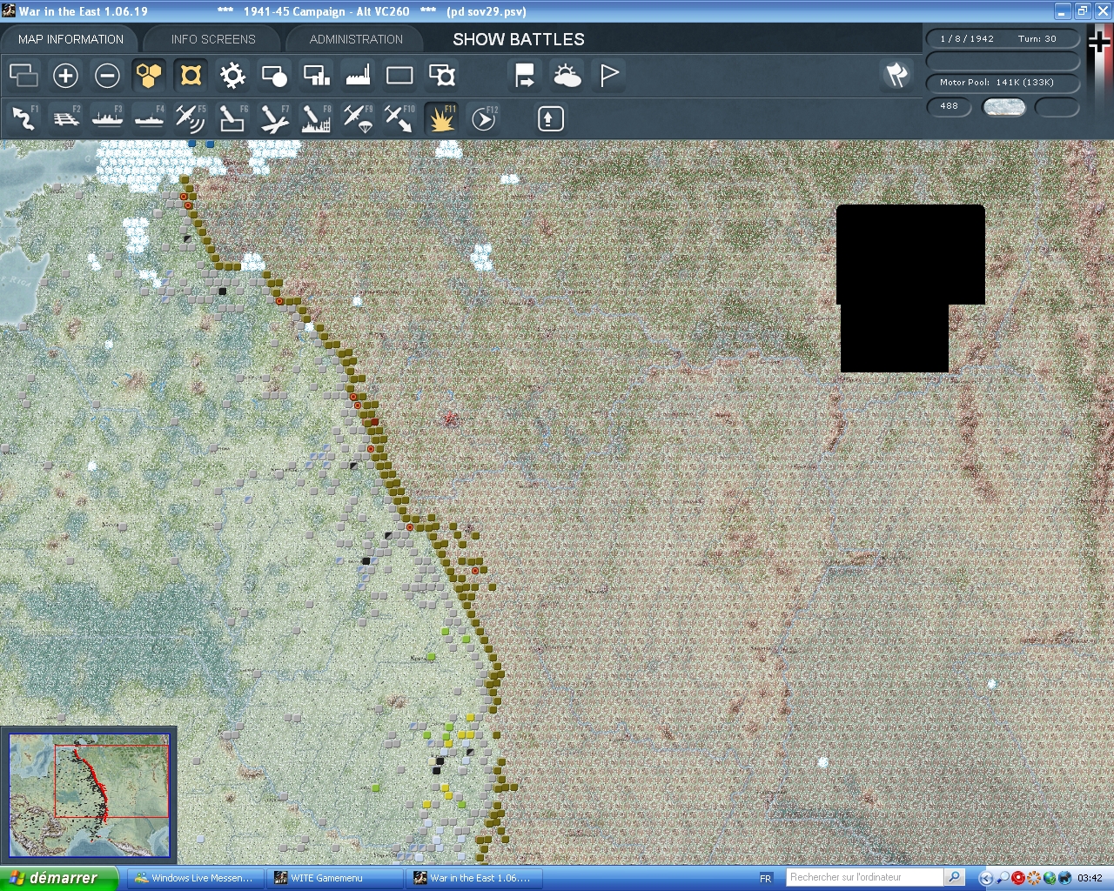Click the F12 AI execution icon
Screen dimensions: 1114x891
click(484, 118)
